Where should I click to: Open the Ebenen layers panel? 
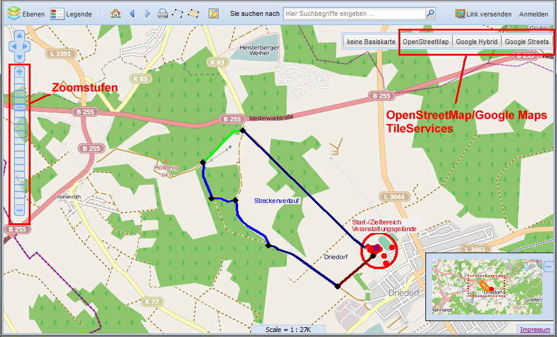click(26, 13)
